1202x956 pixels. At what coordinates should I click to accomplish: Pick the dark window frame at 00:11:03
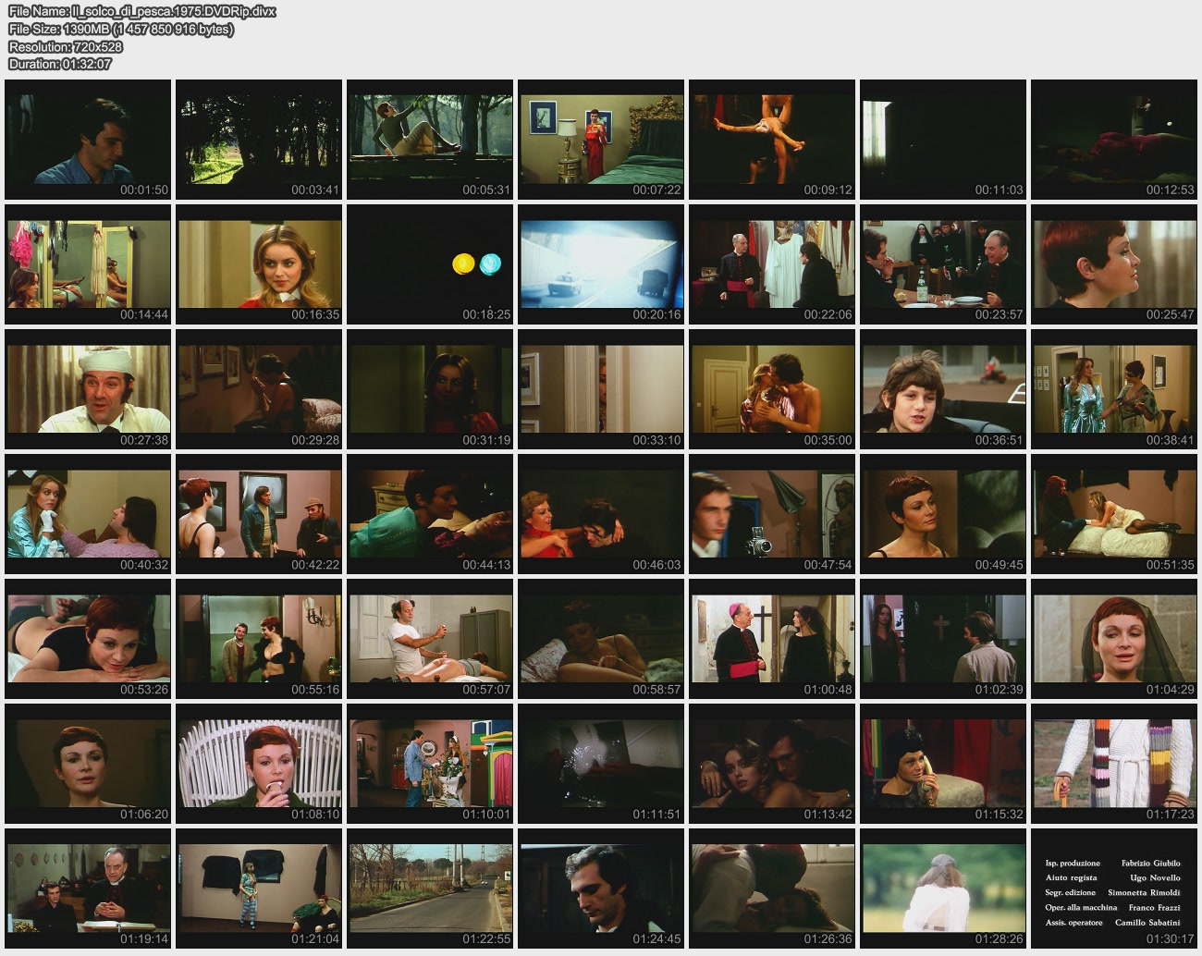(x=943, y=139)
